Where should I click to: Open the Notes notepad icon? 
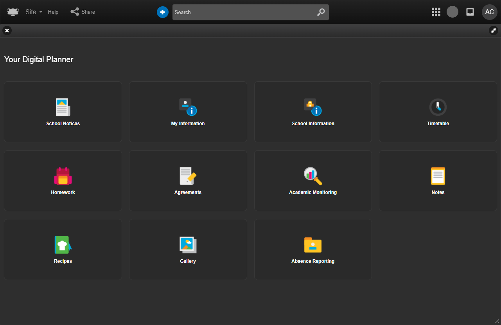pyautogui.click(x=438, y=176)
